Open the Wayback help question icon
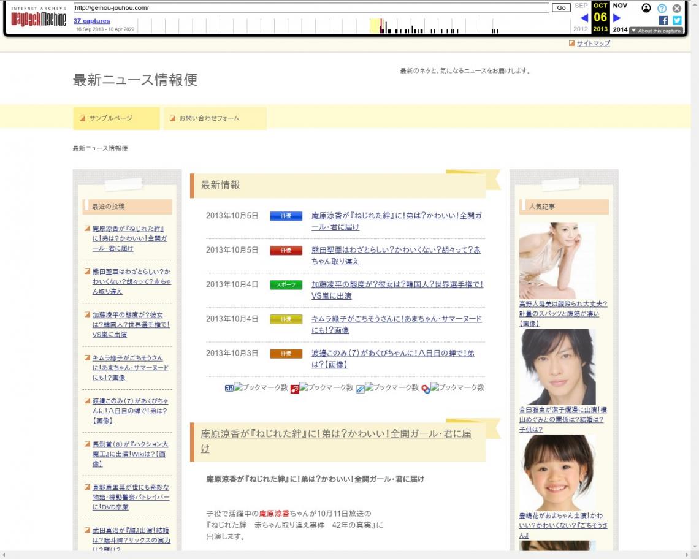The height and width of the screenshot is (559, 699). [x=662, y=8]
